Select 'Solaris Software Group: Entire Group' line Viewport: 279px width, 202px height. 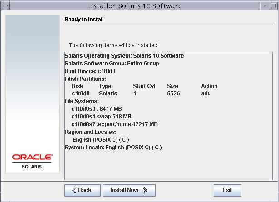(x=112, y=64)
